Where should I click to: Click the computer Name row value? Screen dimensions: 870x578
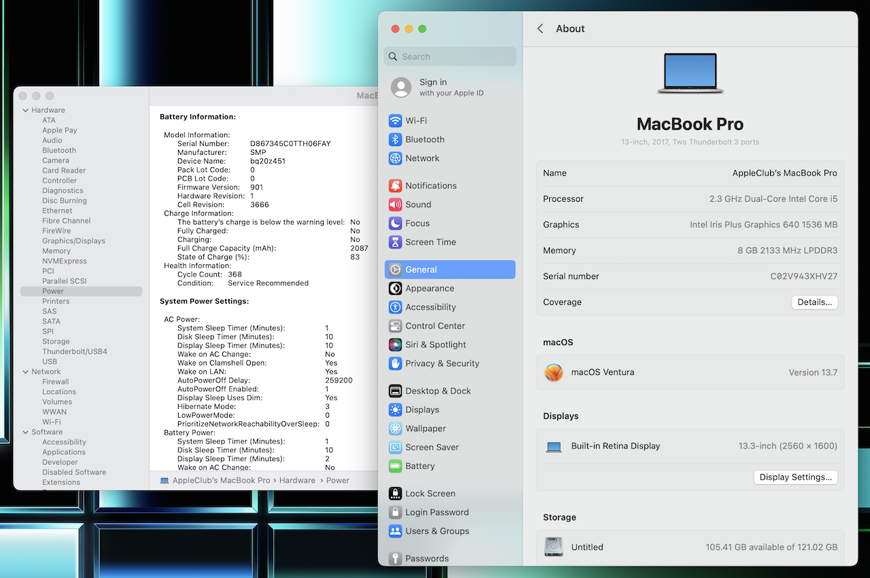click(785, 173)
